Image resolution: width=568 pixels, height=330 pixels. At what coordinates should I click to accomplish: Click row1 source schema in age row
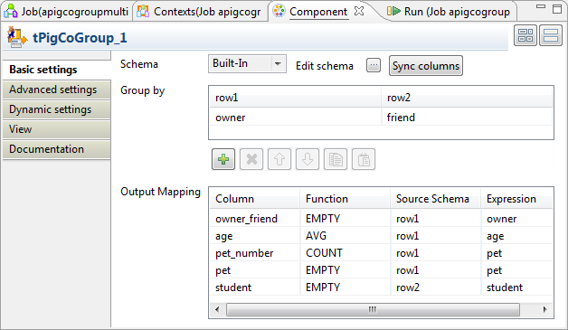pos(435,236)
